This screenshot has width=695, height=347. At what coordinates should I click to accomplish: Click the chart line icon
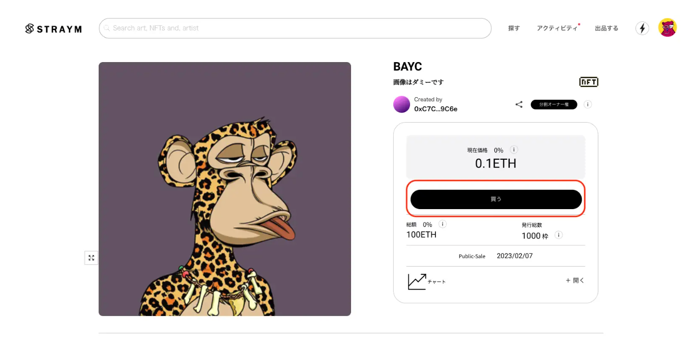(417, 281)
